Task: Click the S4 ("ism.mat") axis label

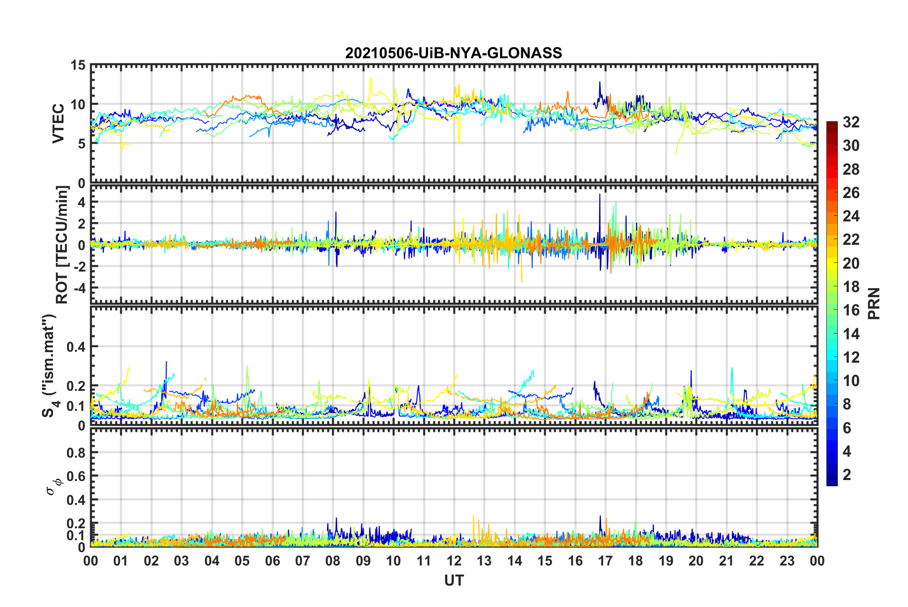Action: click(51, 366)
